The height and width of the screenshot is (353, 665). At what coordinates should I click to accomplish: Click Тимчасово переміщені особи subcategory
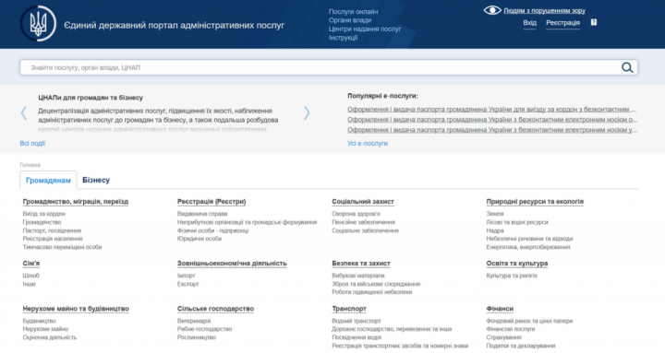pos(63,247)
